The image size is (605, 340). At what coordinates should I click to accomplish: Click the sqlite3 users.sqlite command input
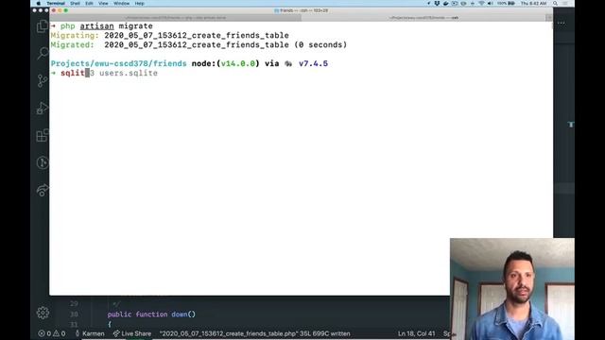click(x=109, y=73)
